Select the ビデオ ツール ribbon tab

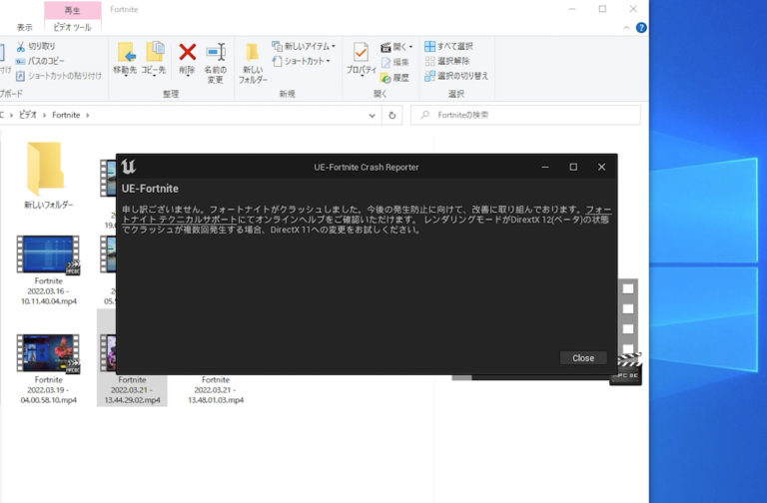72,27
